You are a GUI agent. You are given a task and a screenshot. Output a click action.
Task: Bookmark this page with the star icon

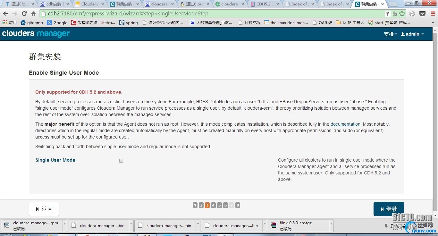402,14
